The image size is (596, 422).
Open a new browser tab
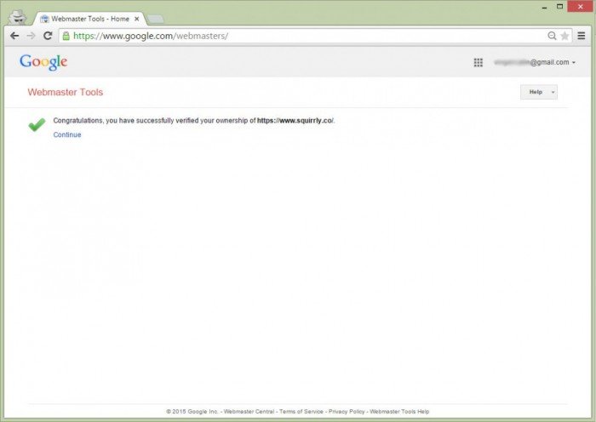(156, 19)
